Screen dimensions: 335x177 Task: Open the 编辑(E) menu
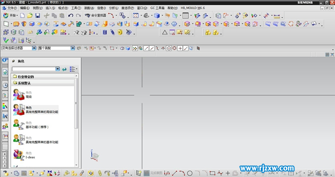point(25,8)
